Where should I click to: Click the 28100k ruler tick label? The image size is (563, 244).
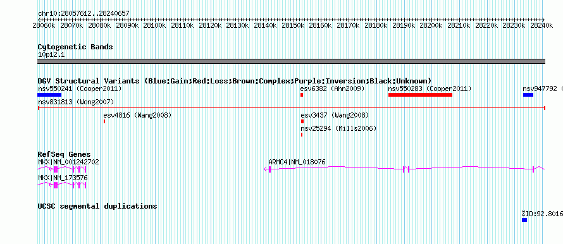154,26
